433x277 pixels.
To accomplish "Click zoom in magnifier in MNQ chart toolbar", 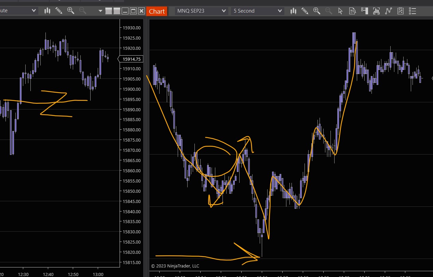I will pos(317,11).
